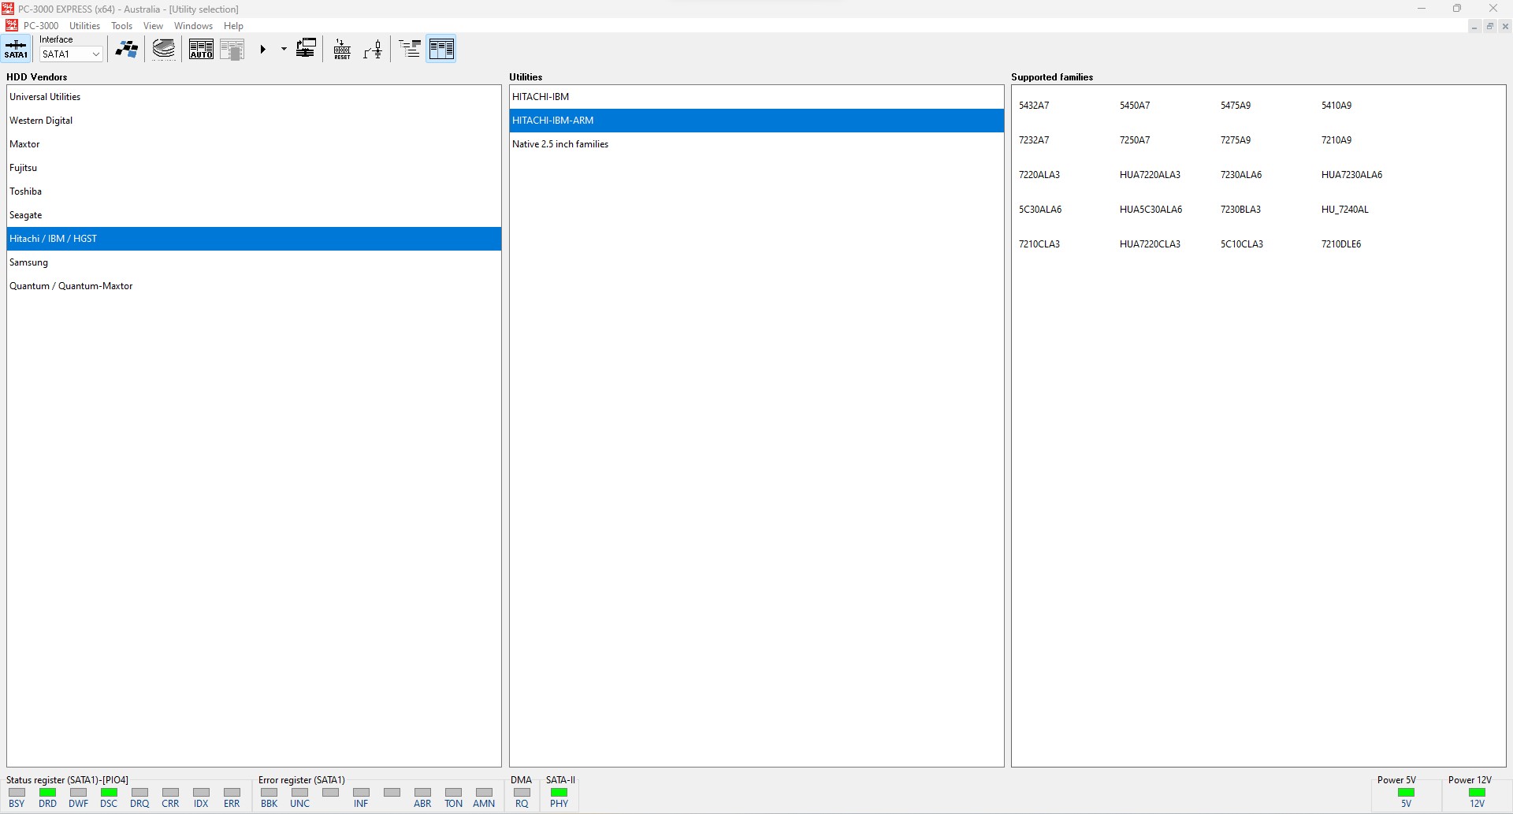Click the RESET counter toolbar icon
Screen dimensions: 1513x814
click(x=342, y=49)
